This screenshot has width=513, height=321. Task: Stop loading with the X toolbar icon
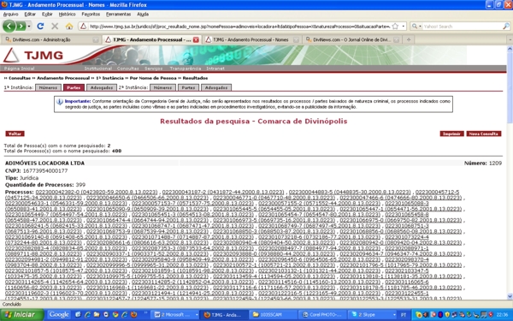pos(55,27)
